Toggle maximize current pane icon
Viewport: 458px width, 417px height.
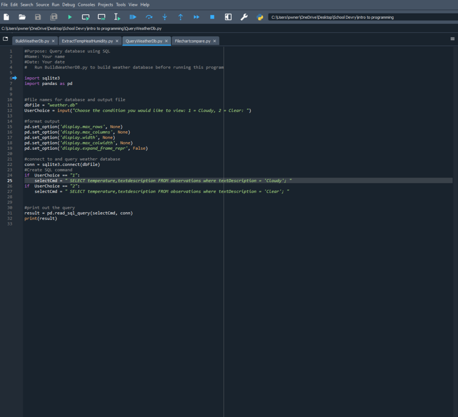[x=228, y=17]
